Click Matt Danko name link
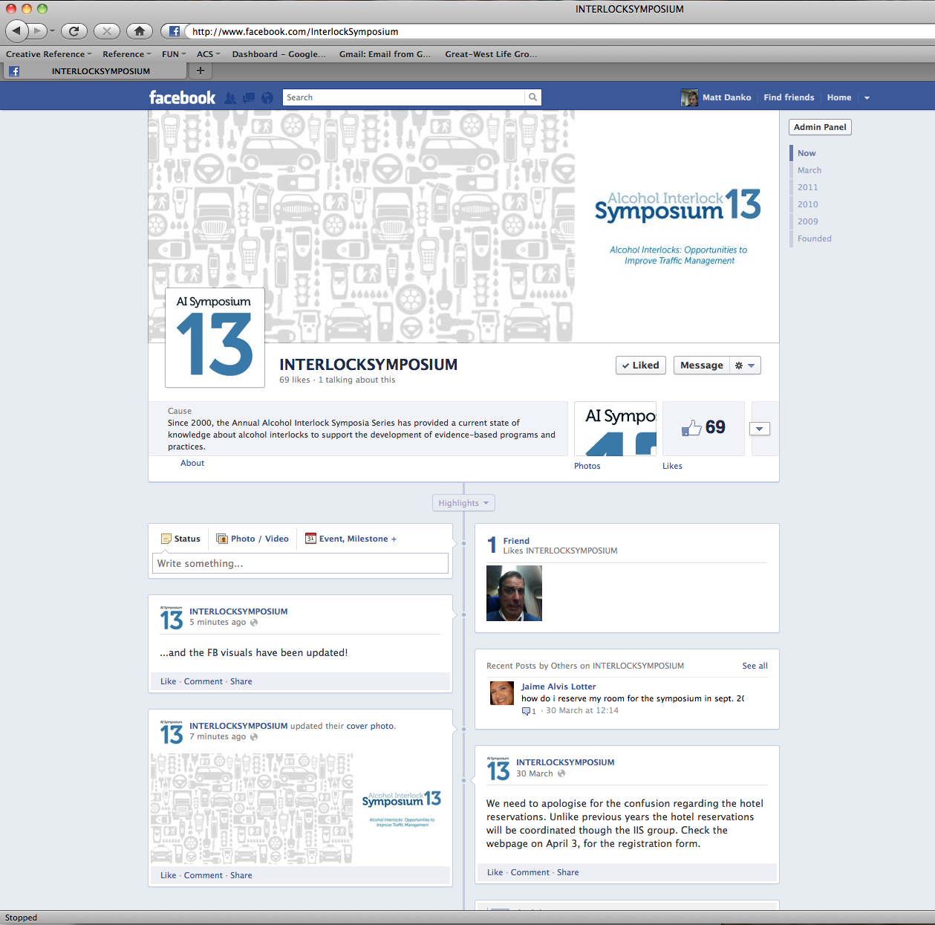The image size is (935, 925). [x=726, y=97]
